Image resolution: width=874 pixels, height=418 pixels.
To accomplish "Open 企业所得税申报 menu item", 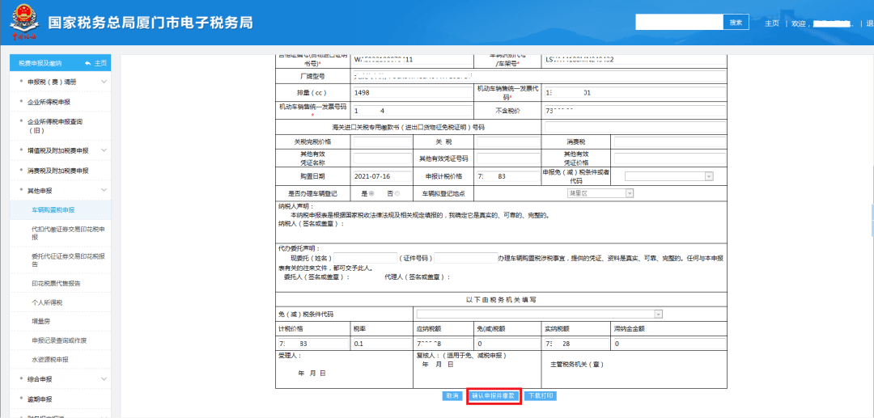I will click(49, 102).
